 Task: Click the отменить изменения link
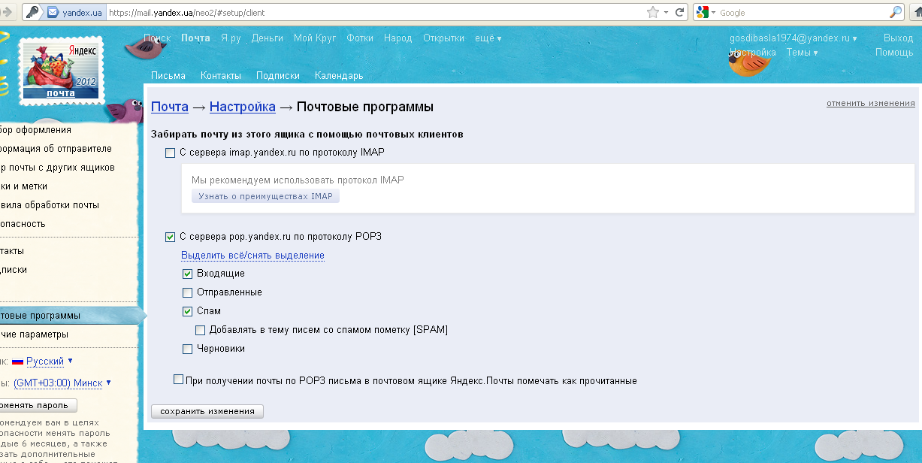click(x=871, y=103)
